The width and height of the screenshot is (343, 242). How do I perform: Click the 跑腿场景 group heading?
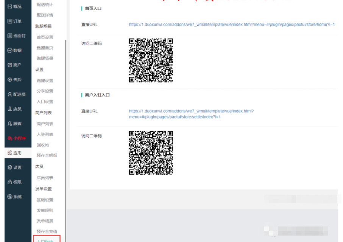coord(43,26)
